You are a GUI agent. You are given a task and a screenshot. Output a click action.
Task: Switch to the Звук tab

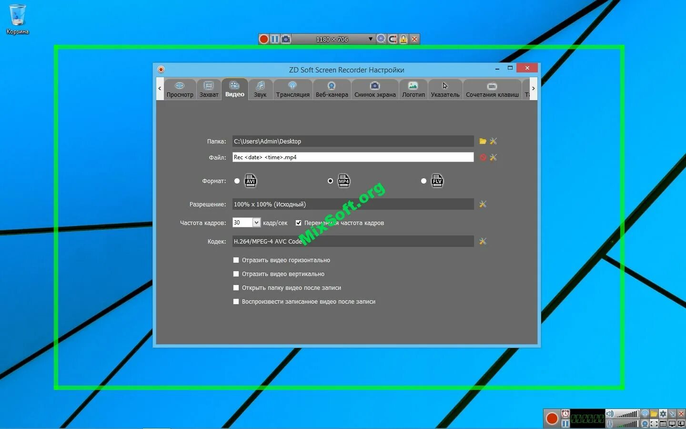(260, 90)
